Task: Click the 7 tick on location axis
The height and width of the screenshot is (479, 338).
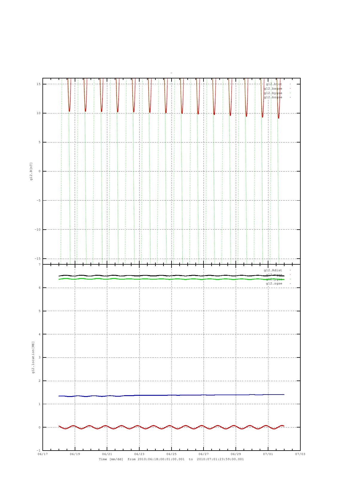Action: pos(39,265)
